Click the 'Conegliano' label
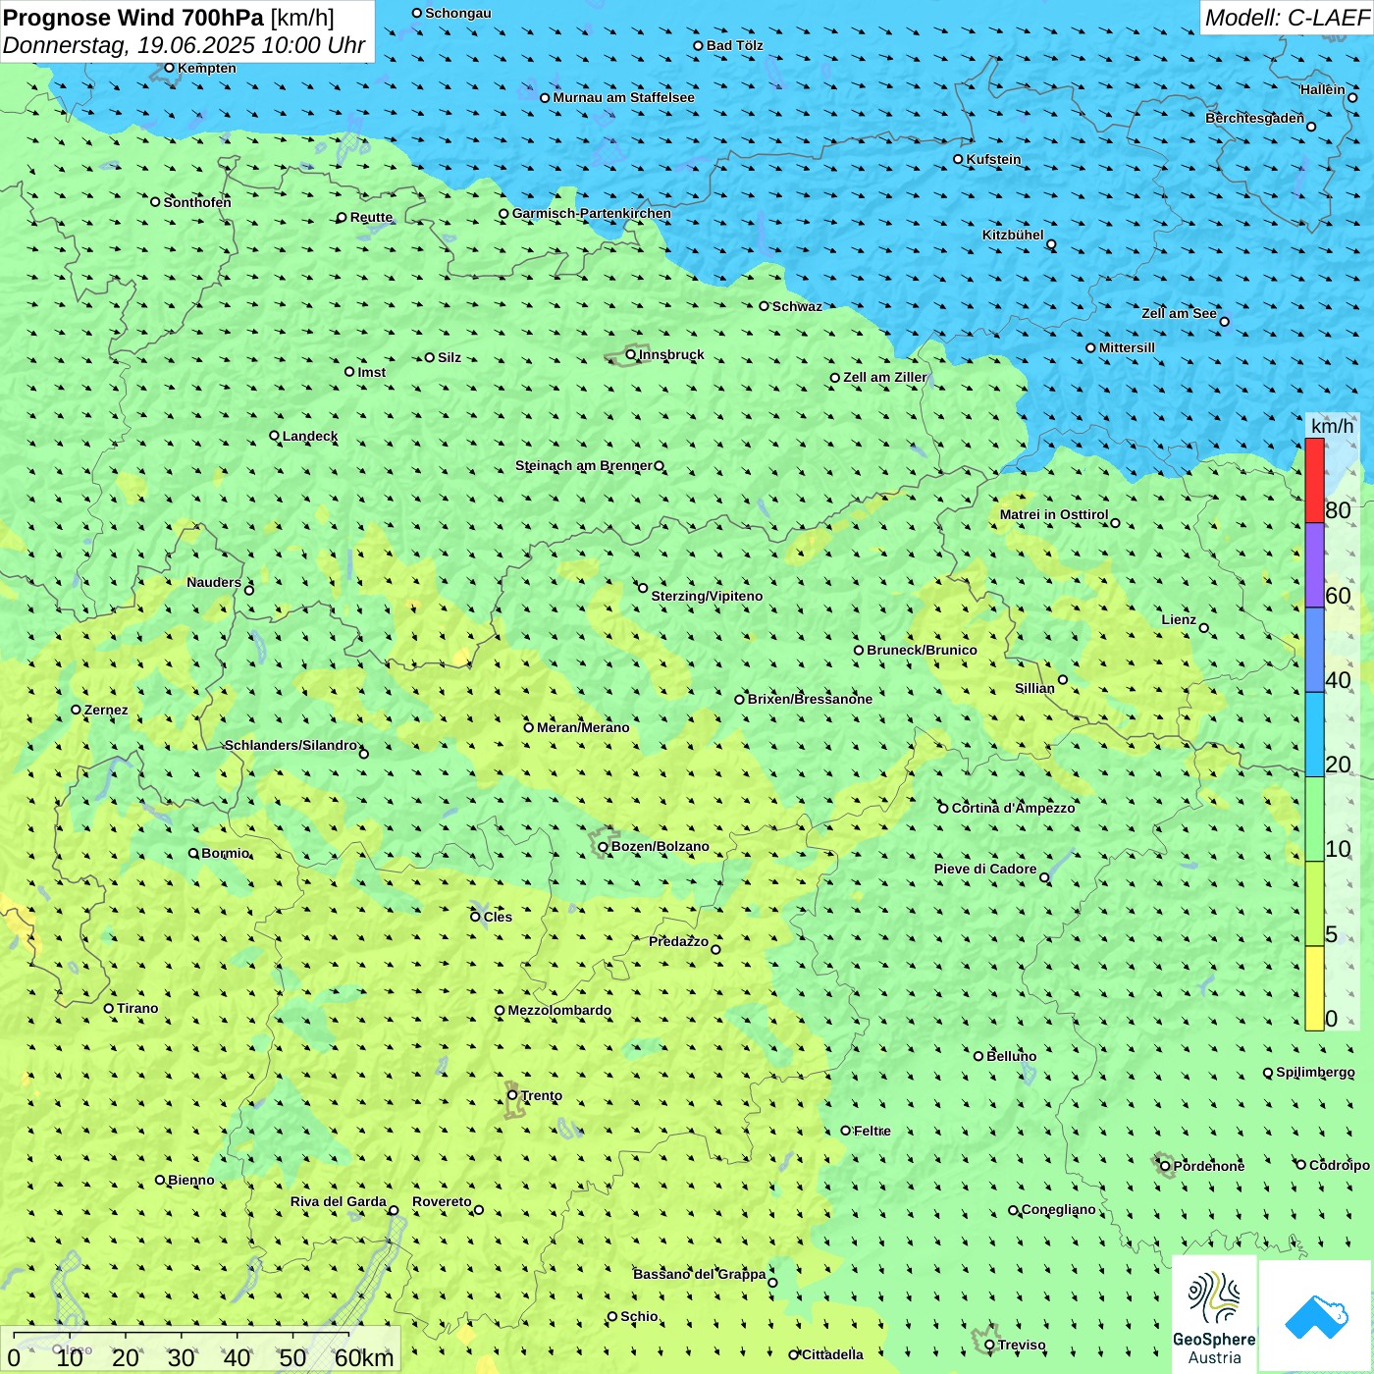 coord(1058,1209)
